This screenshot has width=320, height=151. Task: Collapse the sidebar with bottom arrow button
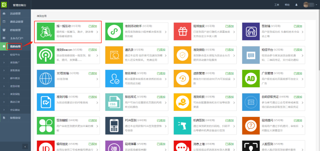[x=25, y=146]
